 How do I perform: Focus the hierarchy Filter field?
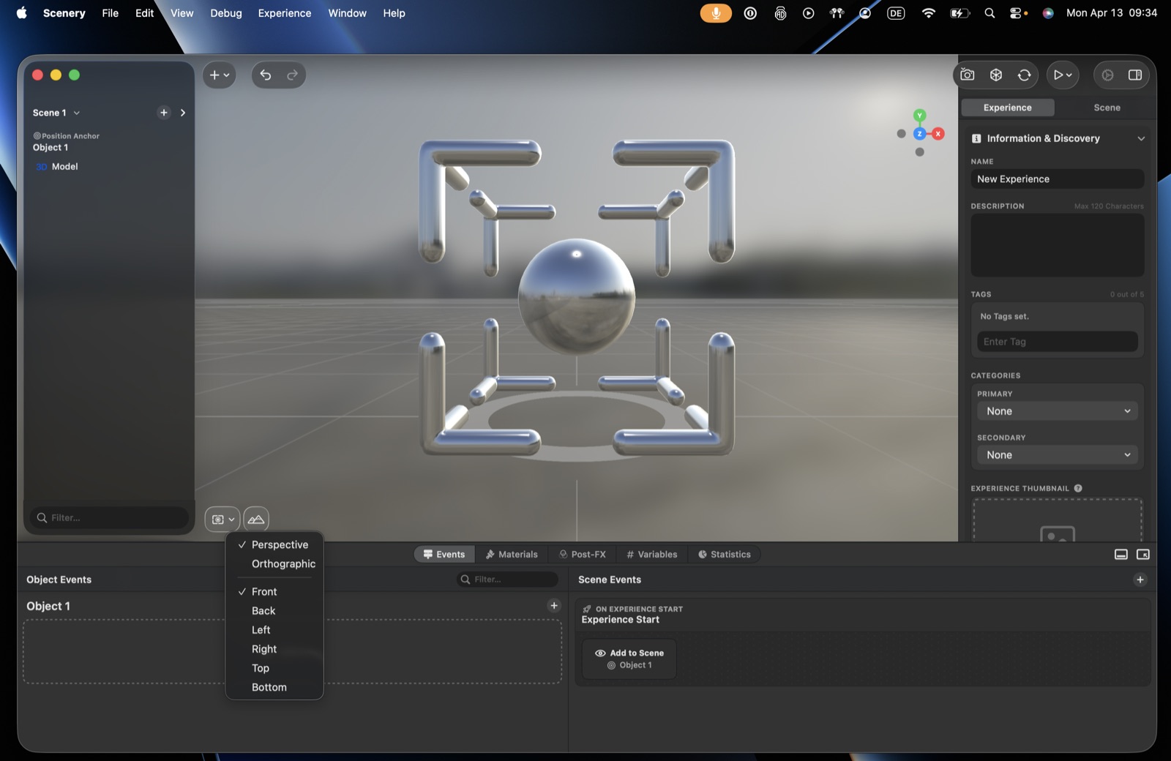110,517
